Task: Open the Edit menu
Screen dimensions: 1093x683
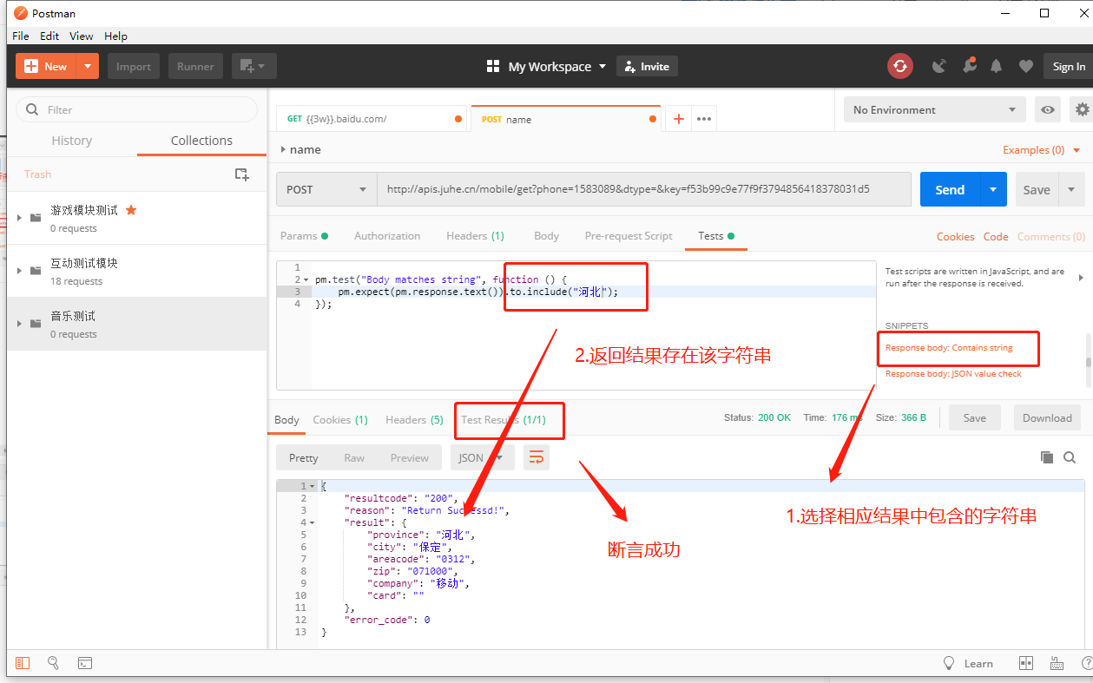Action: point(49,36)
